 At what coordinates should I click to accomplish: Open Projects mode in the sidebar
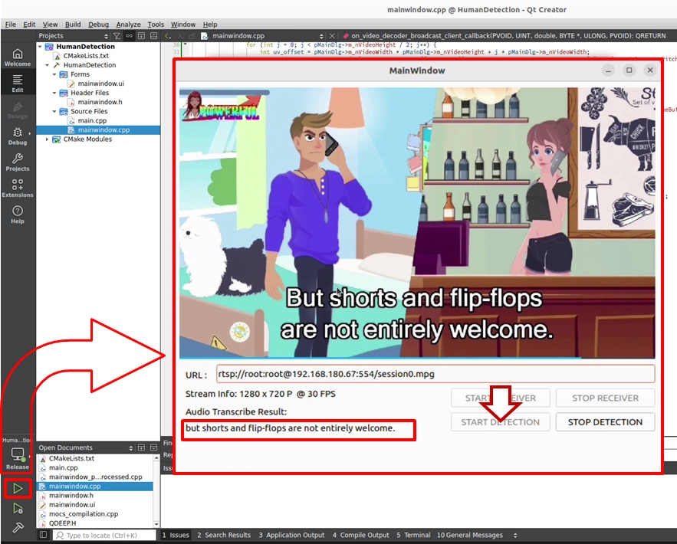[x=18, y=162]
